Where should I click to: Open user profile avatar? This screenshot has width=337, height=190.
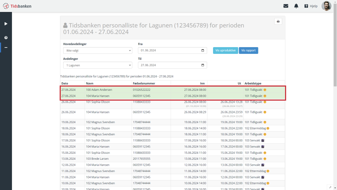[326, 6]
